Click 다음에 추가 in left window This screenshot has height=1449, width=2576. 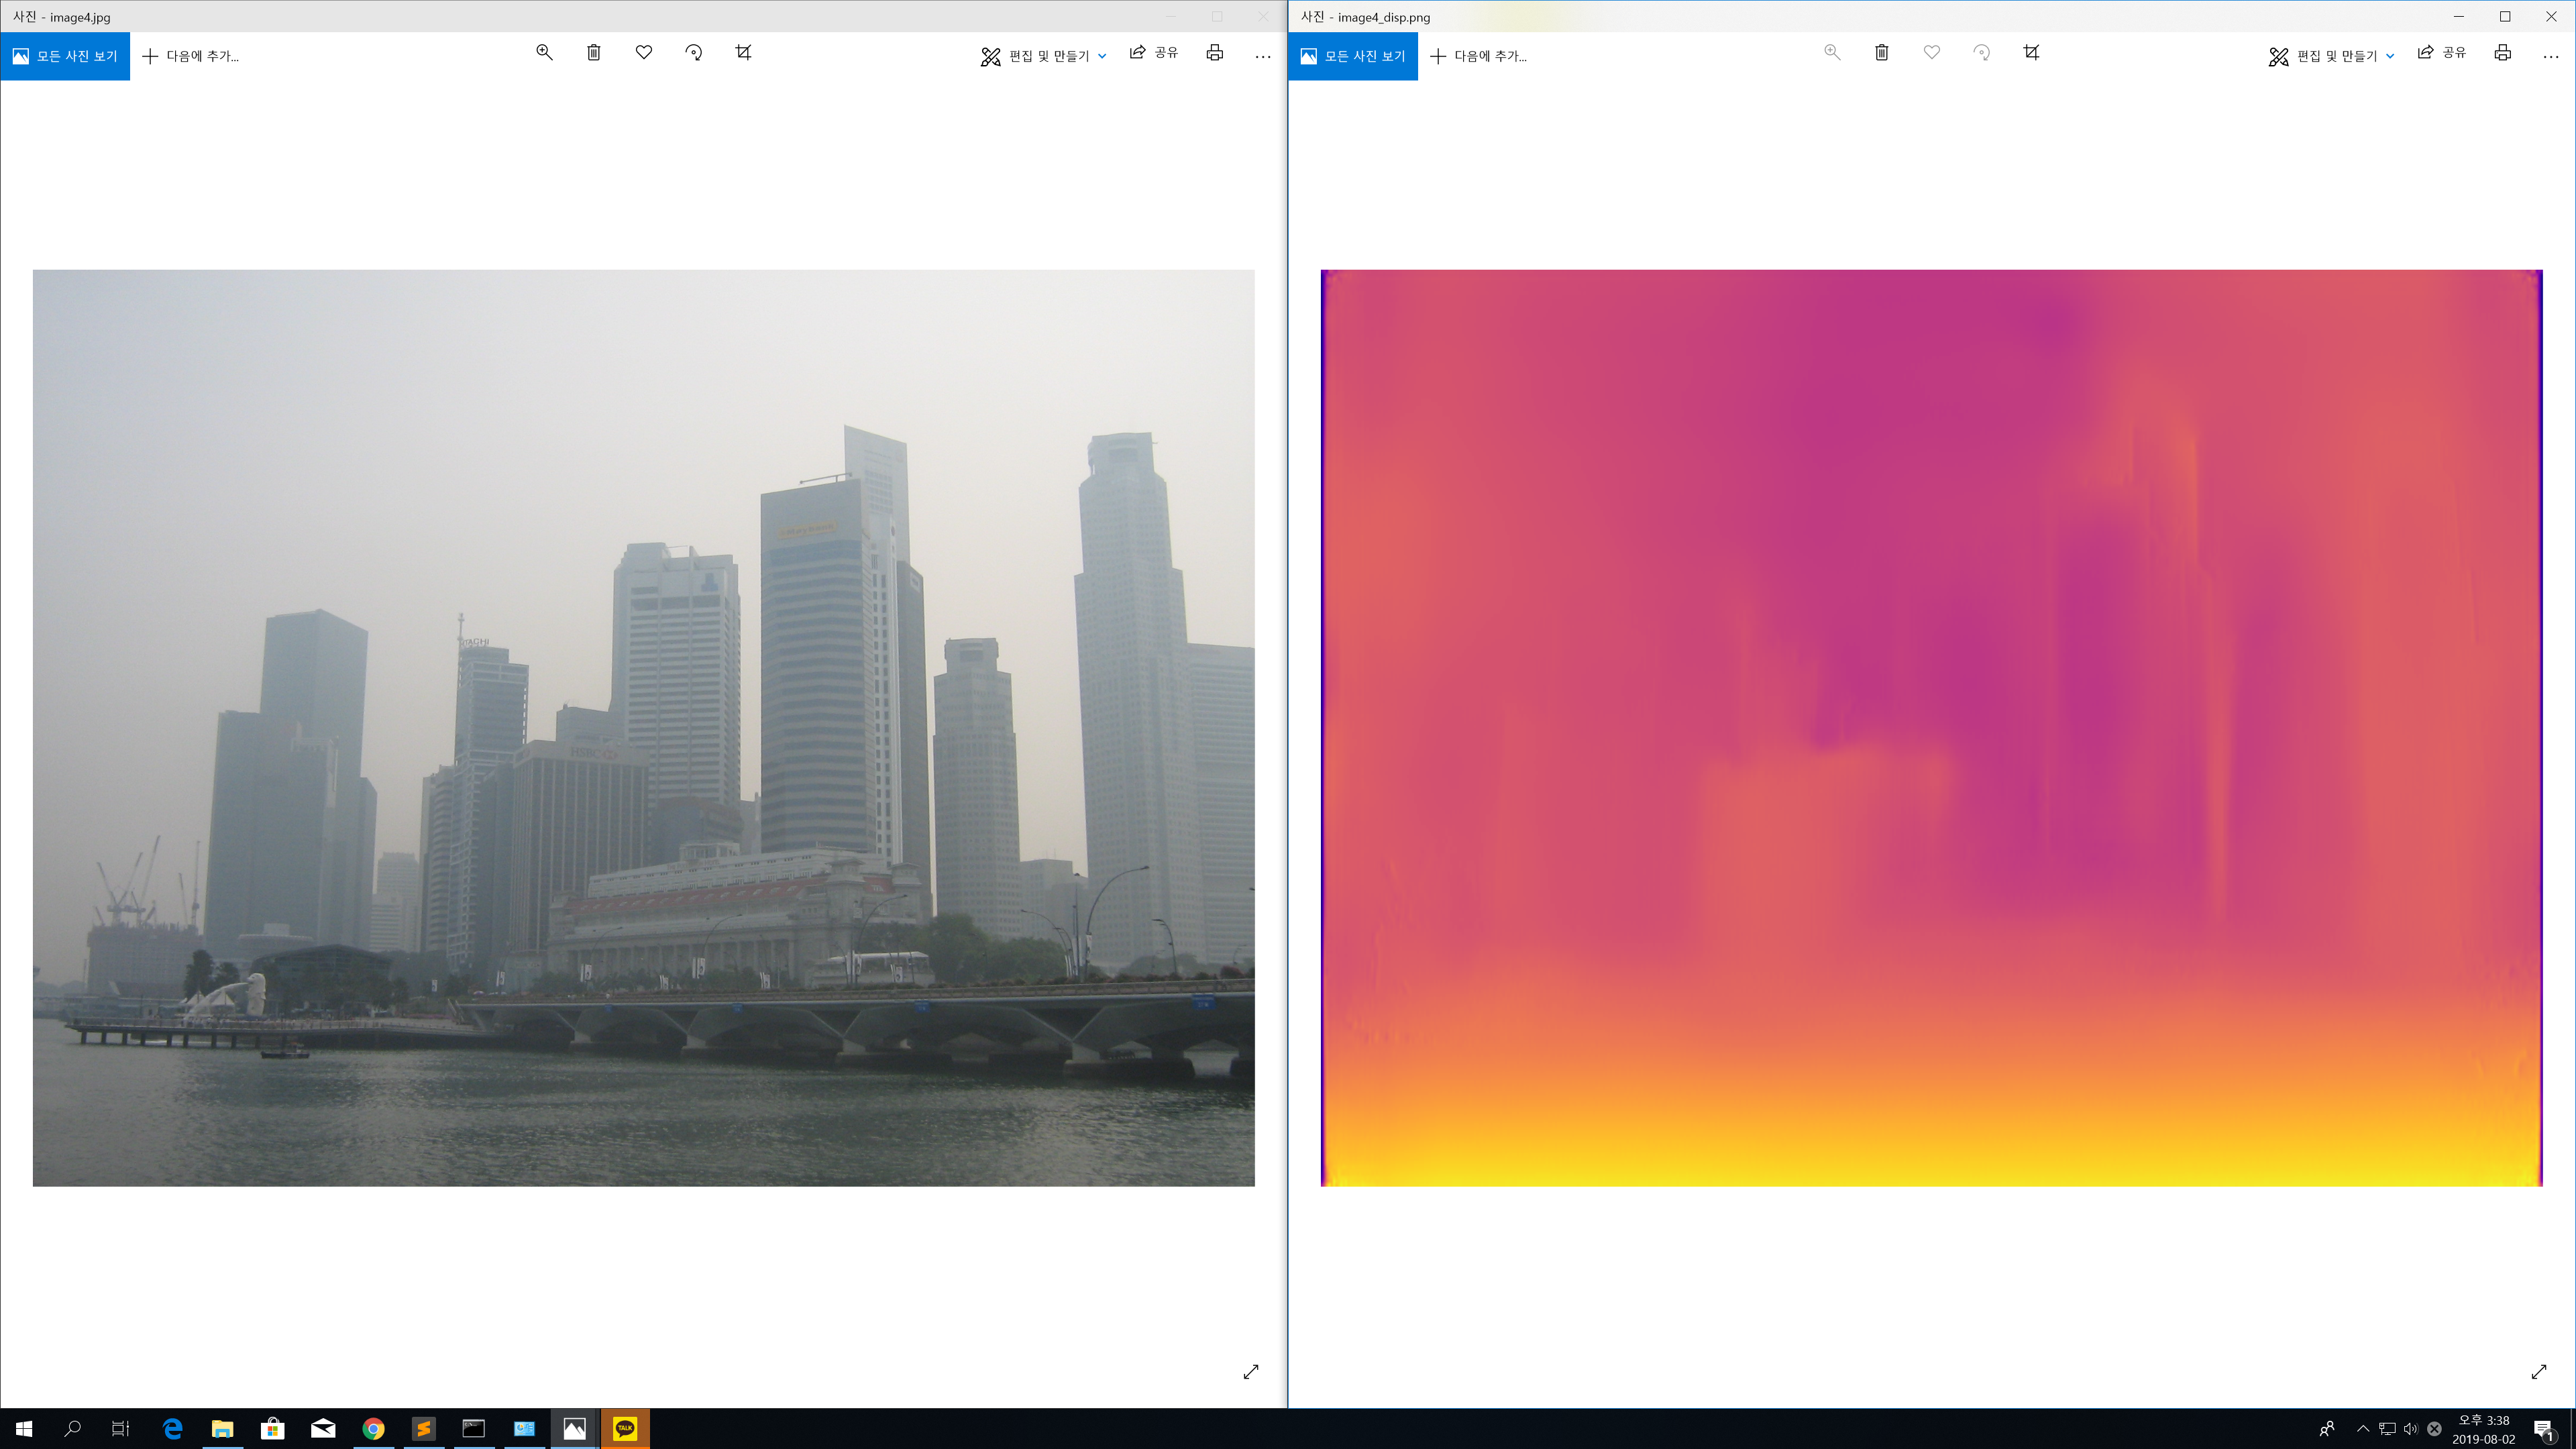pyautogui.click(x=190, y=56)
